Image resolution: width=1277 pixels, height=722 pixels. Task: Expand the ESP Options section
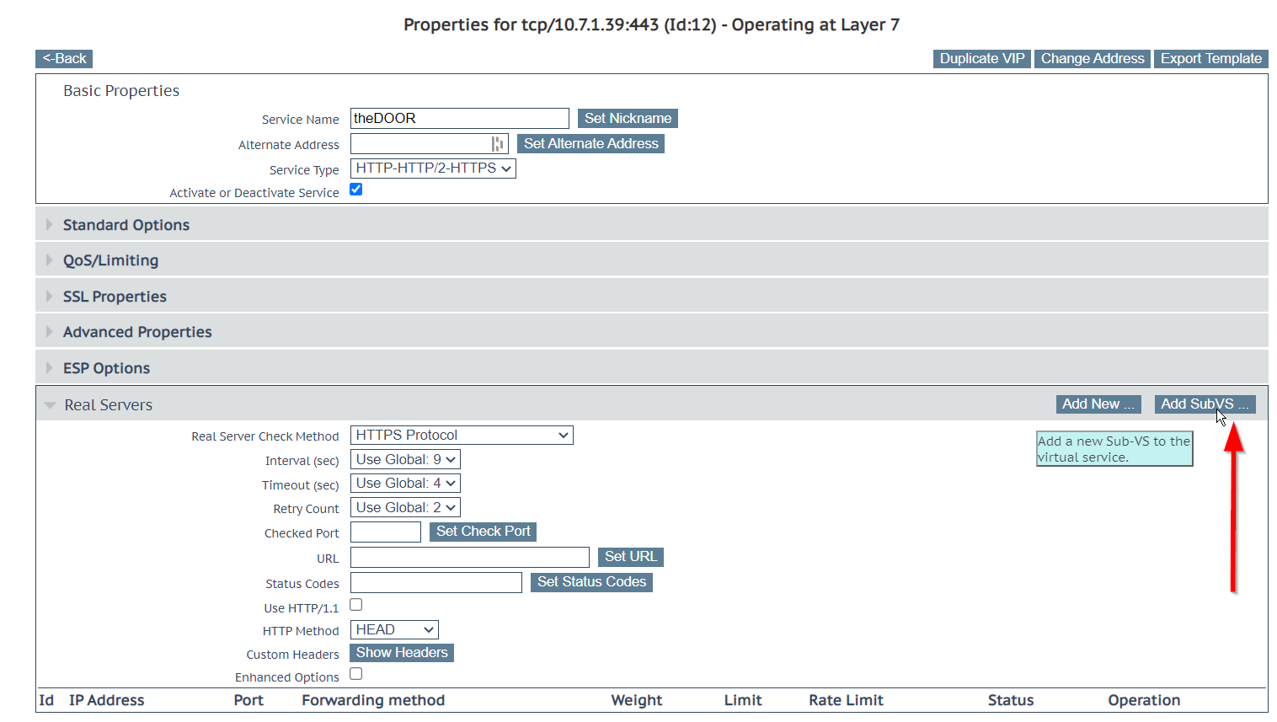click(106, 368)
